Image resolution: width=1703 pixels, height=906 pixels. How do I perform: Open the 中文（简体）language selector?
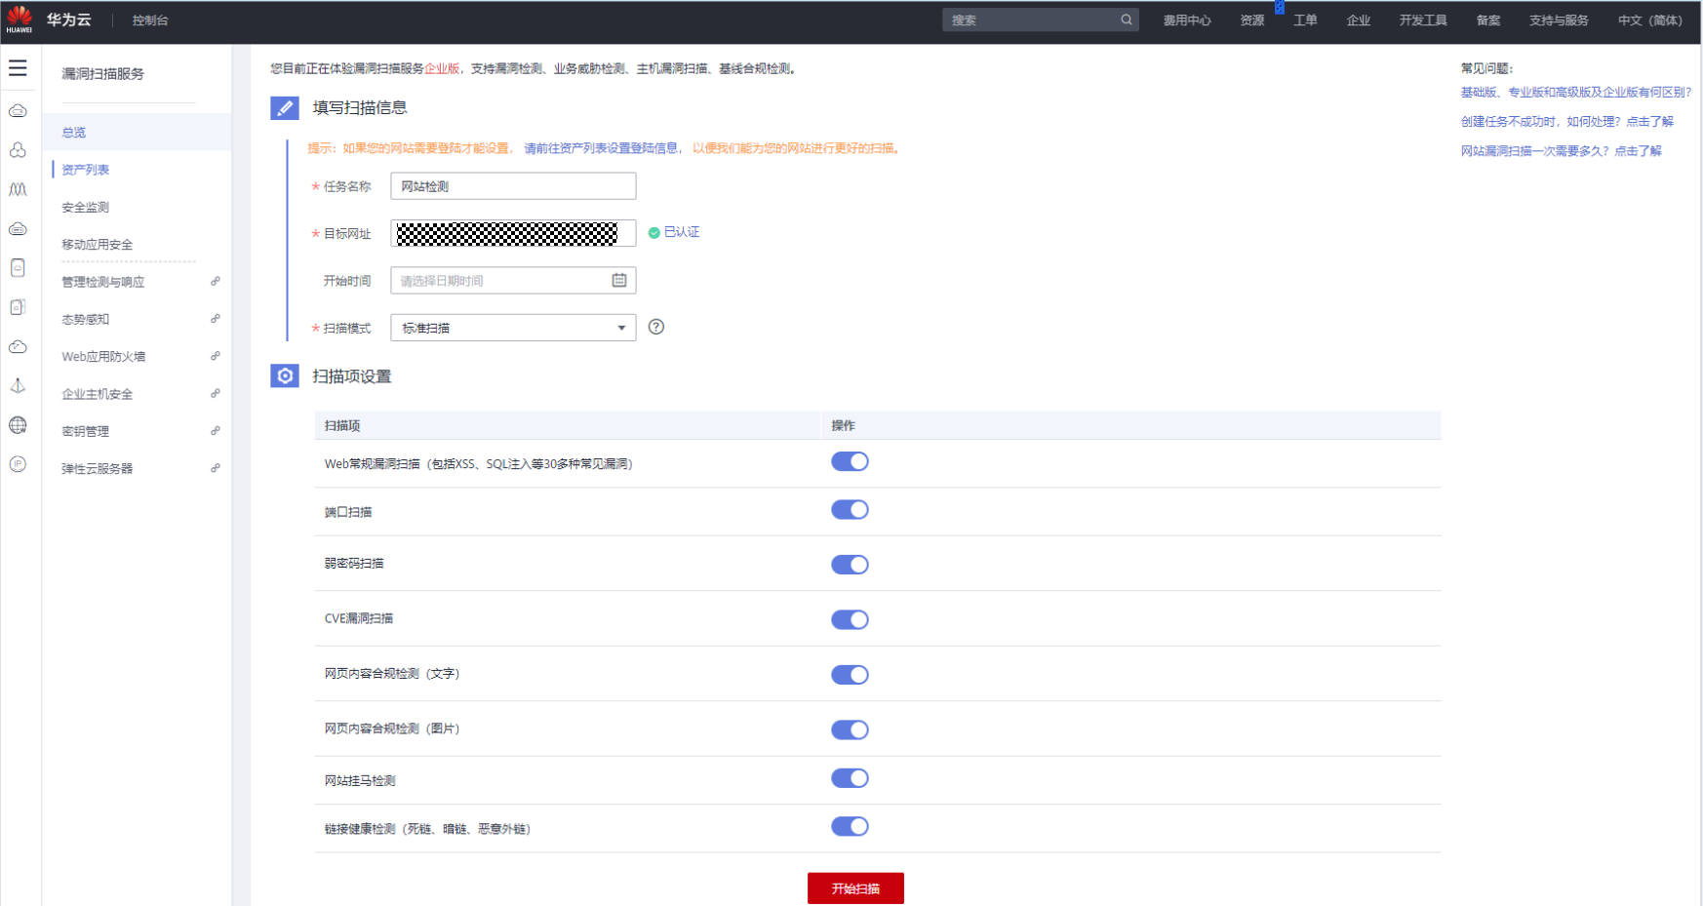pos(1649,20)
